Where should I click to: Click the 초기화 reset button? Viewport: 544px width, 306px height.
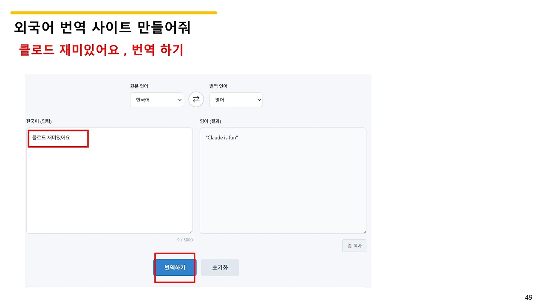pos(220,268)
